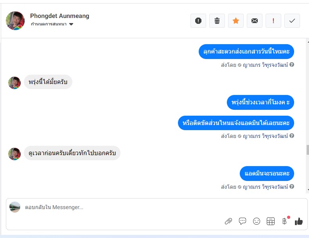Delete conversation using the trash icon

217,21
